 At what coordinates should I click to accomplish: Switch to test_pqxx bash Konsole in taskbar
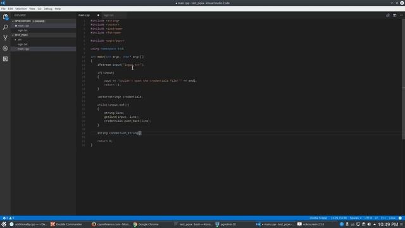click(x=193, y=224)
